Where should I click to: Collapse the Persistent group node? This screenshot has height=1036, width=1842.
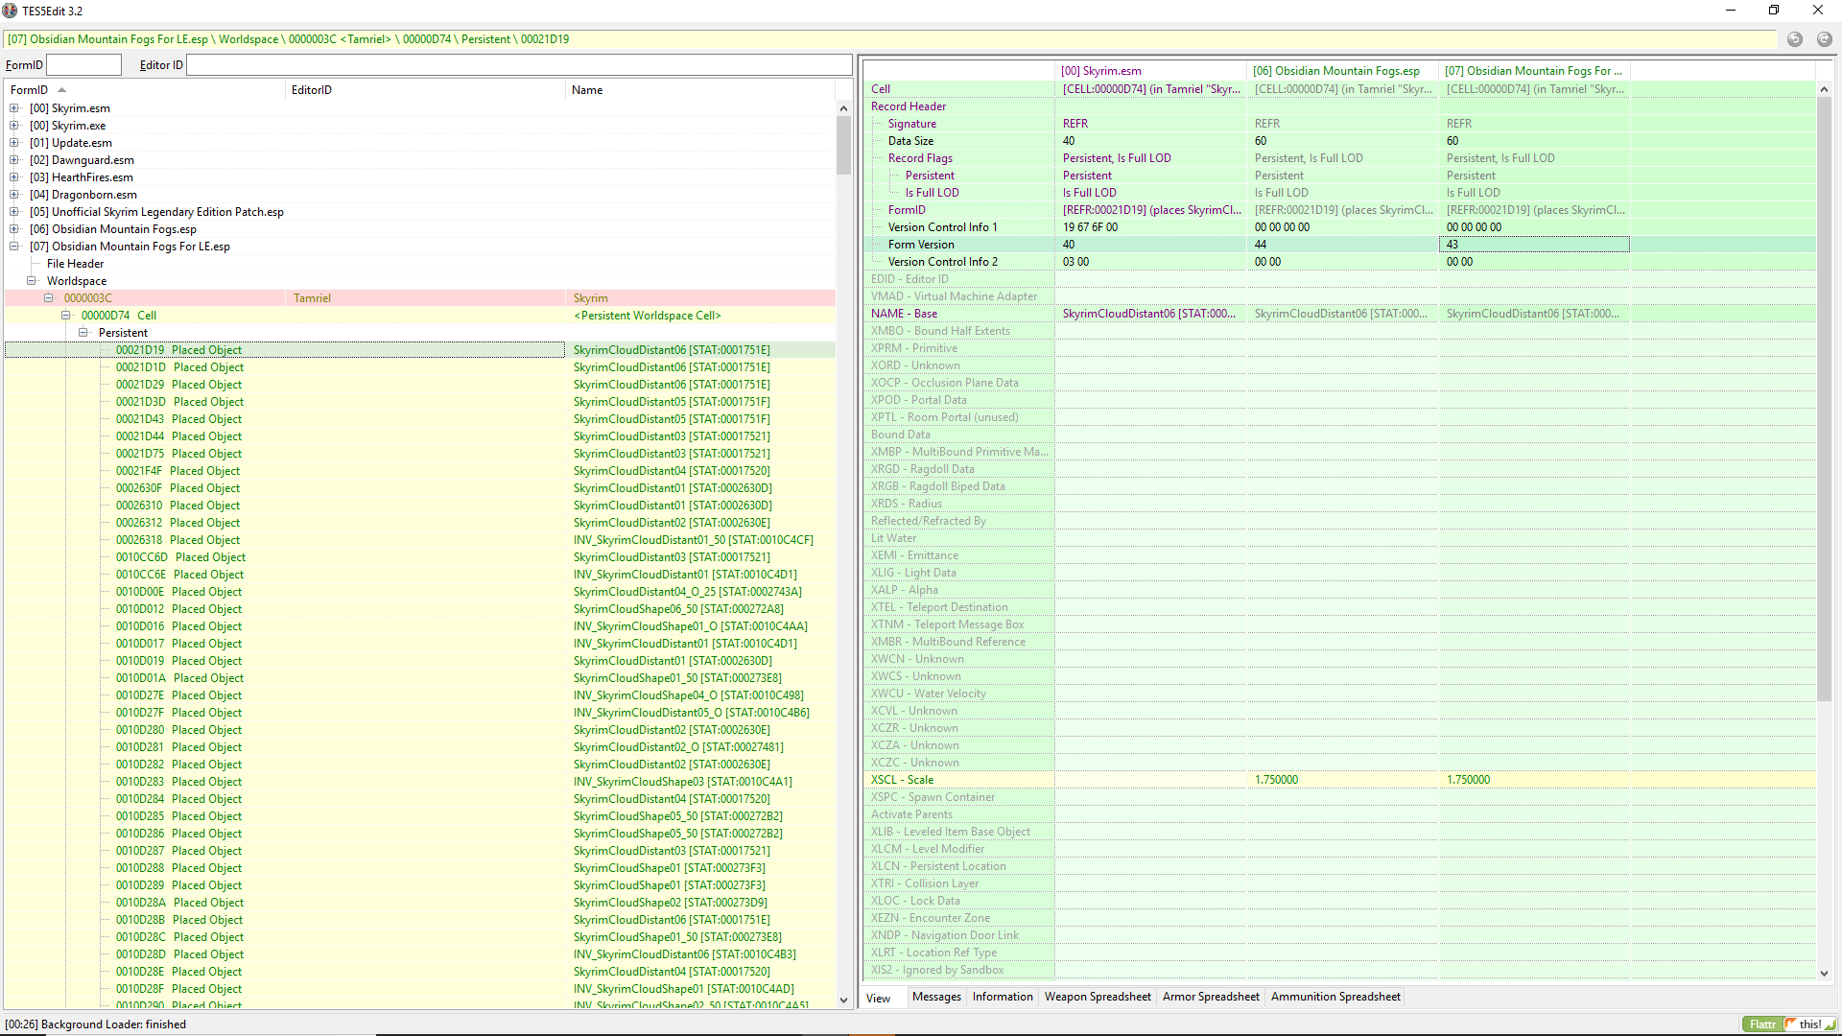point(83,333)
